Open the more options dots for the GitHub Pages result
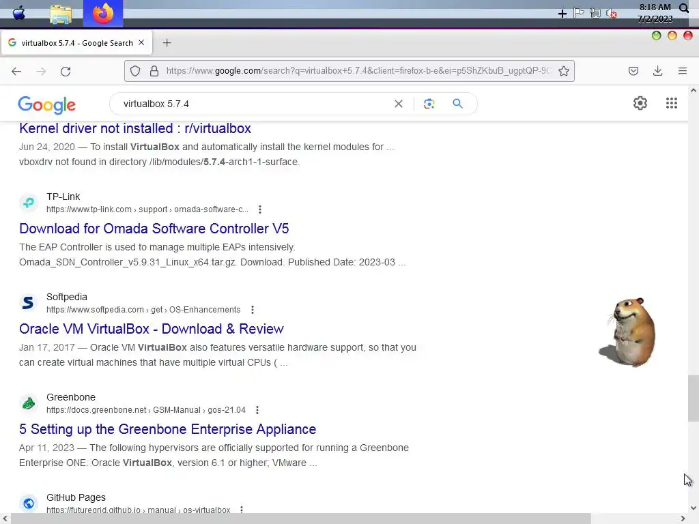The height and width of the screenshot is (524, 699). 242,509
